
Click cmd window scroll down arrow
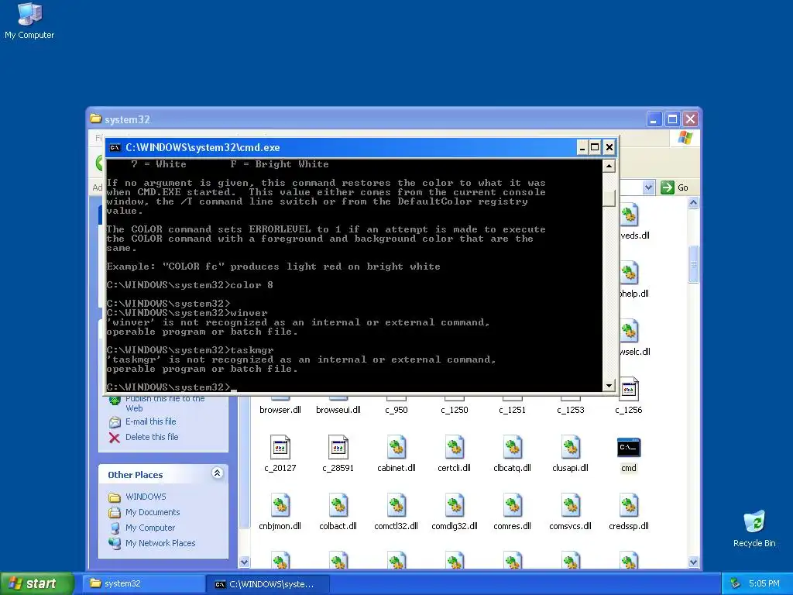[609, 386]
